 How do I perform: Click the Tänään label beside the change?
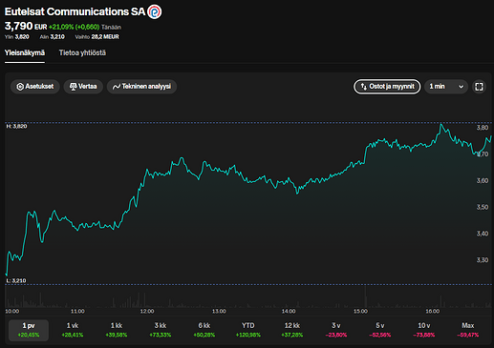[111, 28]
